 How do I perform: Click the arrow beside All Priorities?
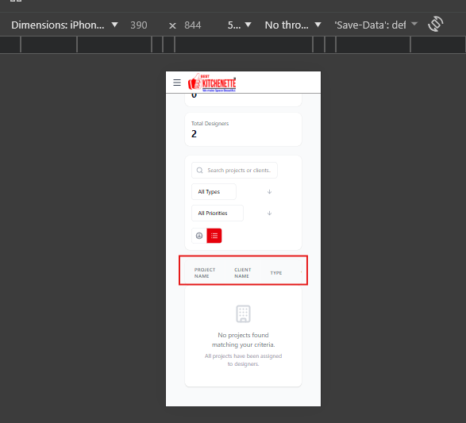click(269, 213)
